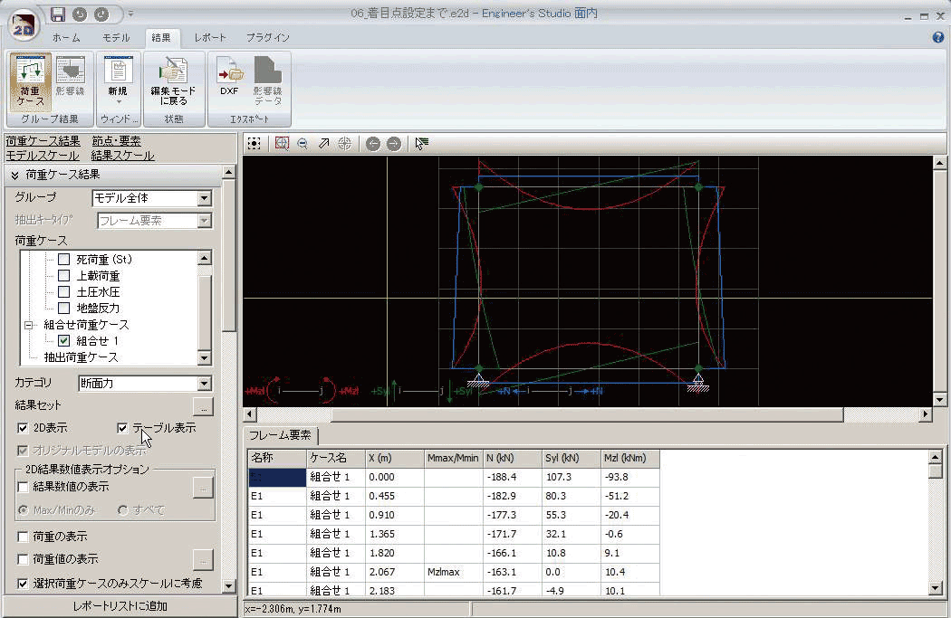This screenshot has height=618, width=951.
Task: Click the Save floppy disk icon
Action: click(x=58, y=14)
